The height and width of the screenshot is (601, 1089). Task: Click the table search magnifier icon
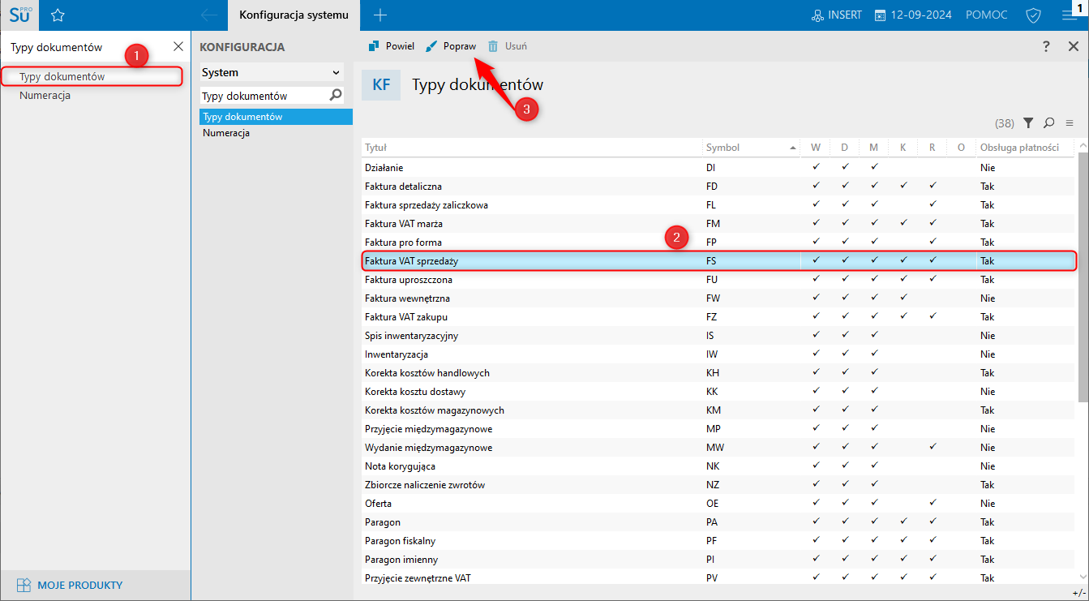pos(1049,123)
